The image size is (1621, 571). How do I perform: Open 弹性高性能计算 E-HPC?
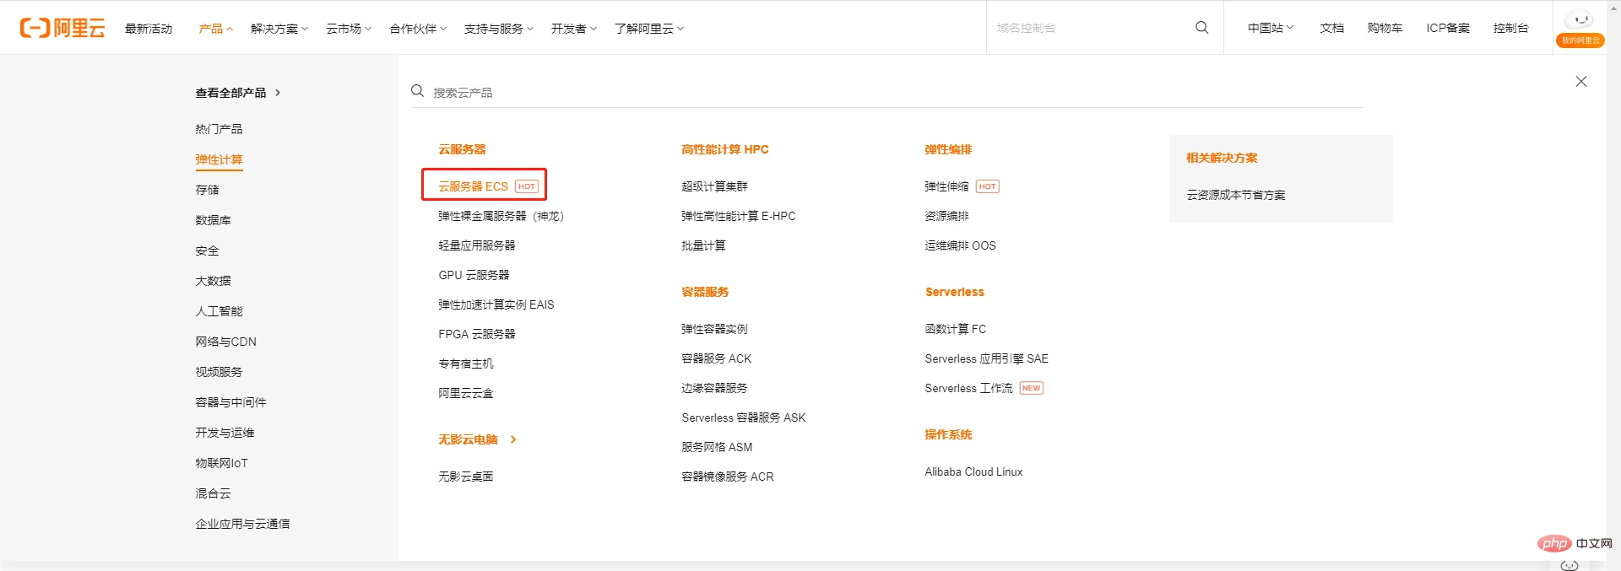click(x=739, y=216)
